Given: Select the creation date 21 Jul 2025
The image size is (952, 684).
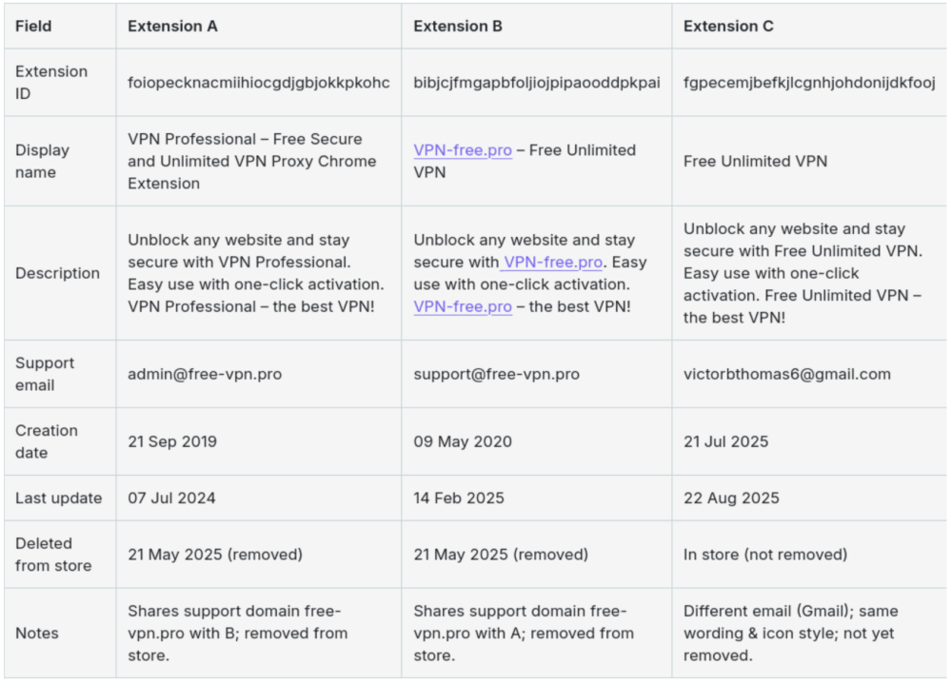Looking at the screenshot, I should [x=725, y=441].
